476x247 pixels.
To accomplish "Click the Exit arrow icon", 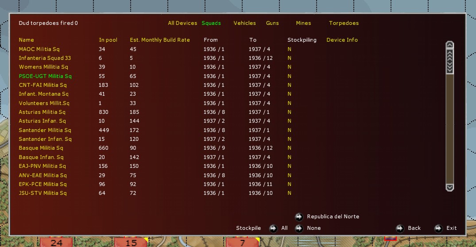I will [438, 228].
